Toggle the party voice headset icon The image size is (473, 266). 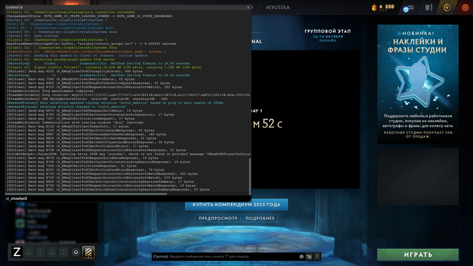click(76, 252)
